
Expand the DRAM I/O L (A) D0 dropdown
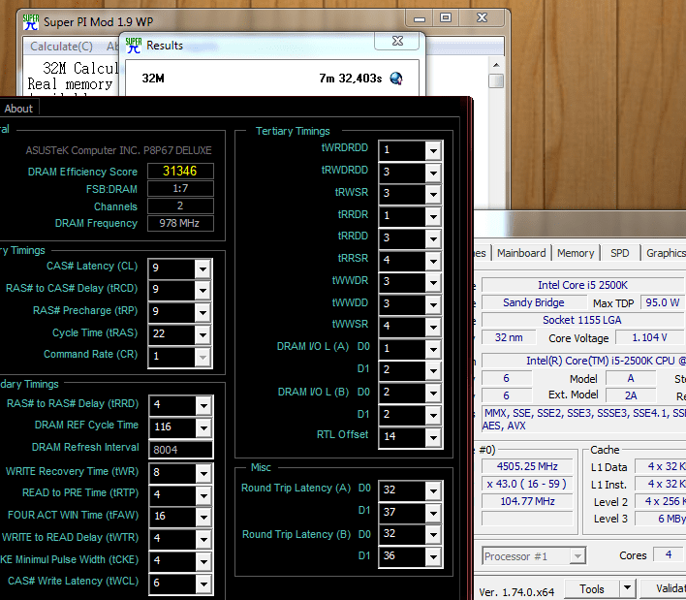tap(433, 349)
